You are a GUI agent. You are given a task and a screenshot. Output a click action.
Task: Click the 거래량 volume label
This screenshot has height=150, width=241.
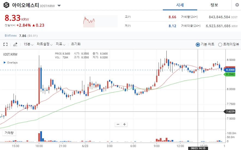[x=9, y=133]
